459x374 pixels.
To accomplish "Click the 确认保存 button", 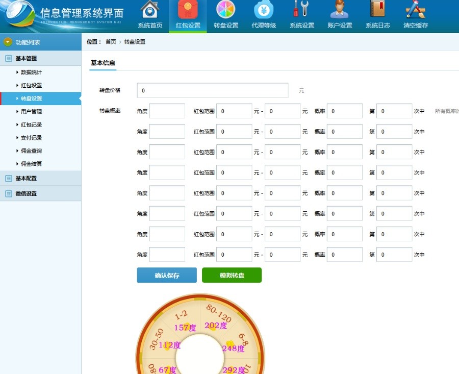I will (x=166, y=276).
